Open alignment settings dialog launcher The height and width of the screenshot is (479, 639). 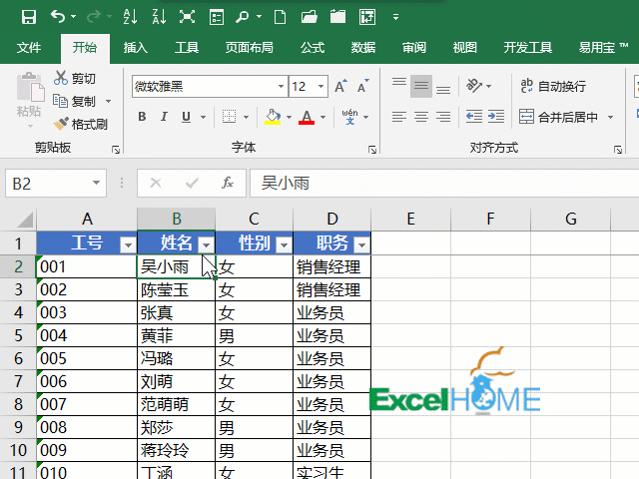[x=618, y=150]
